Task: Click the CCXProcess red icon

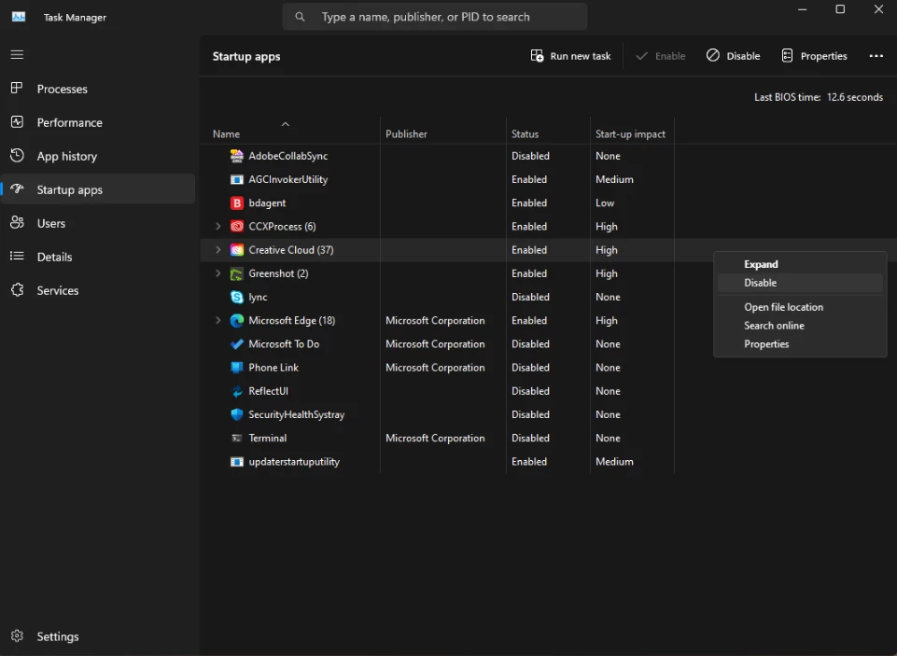Action: [236, 226]
